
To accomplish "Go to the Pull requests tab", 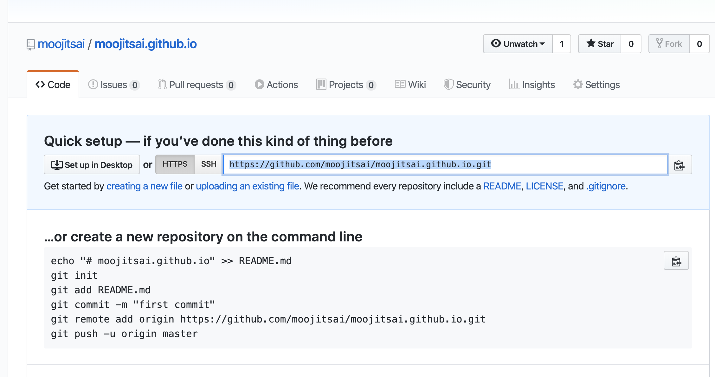I will [197, 85].
